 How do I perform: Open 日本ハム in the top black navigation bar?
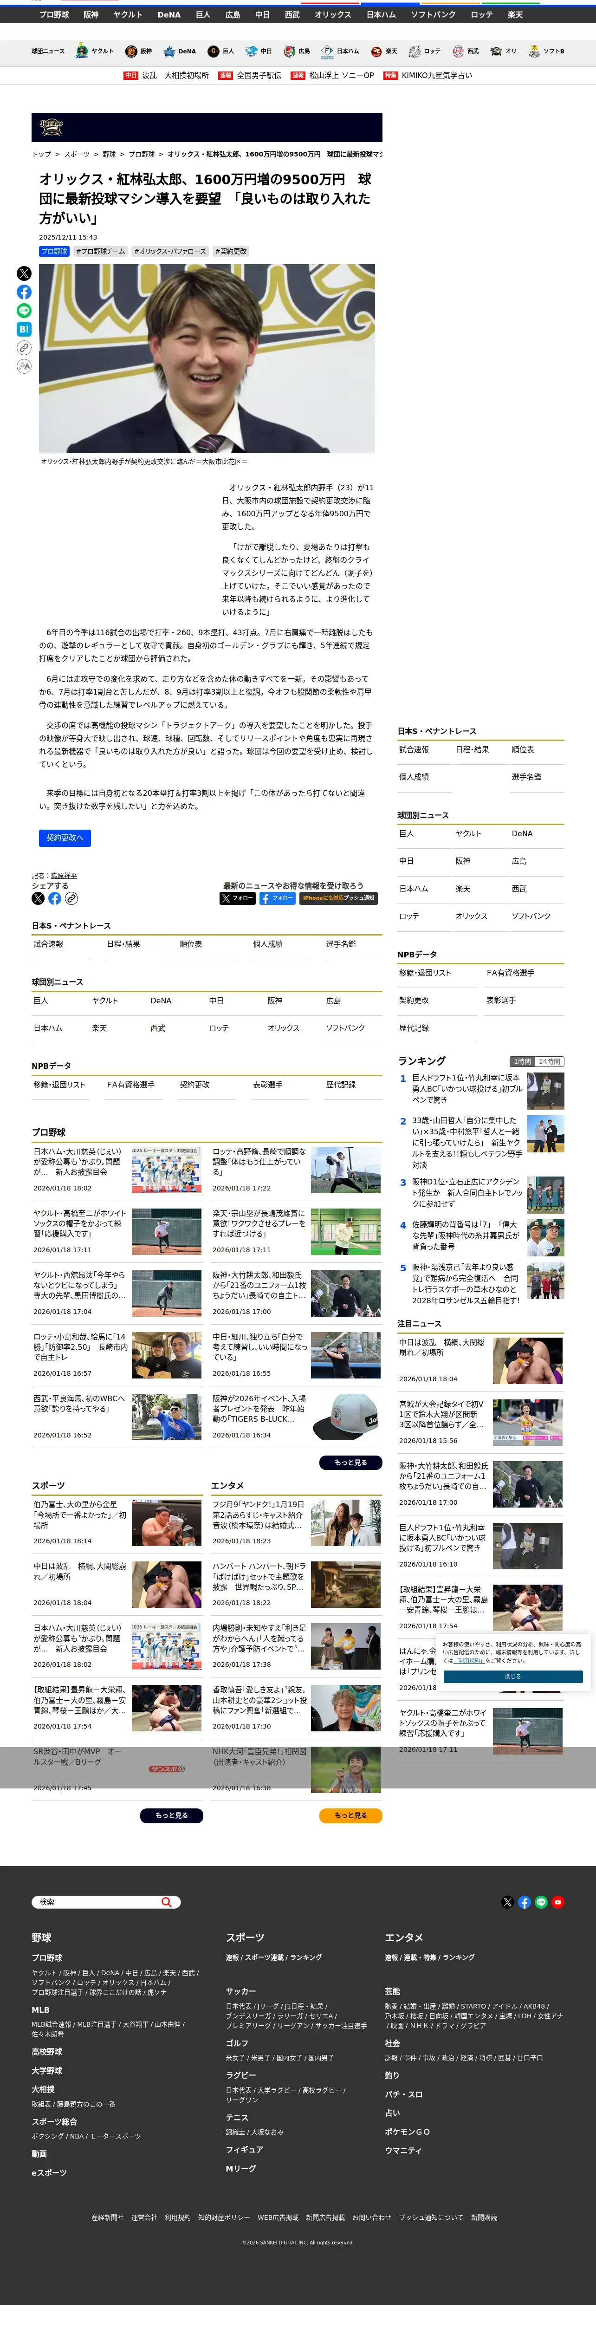(381, 14)
